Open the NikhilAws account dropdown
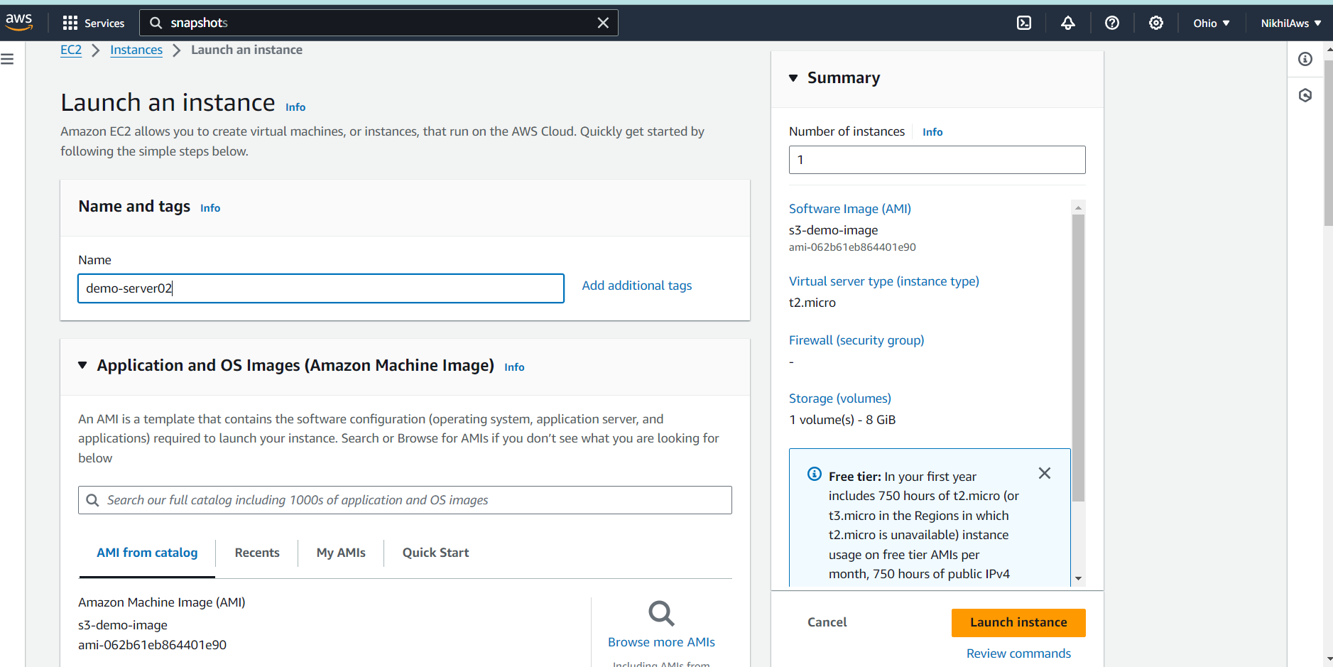 [1291, 23]
